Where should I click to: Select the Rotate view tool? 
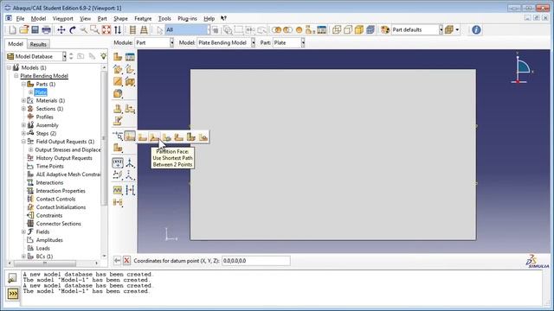[73, 30]
